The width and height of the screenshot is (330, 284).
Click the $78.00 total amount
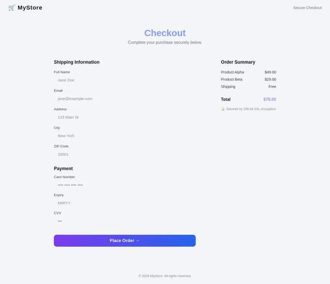[270, 99]
